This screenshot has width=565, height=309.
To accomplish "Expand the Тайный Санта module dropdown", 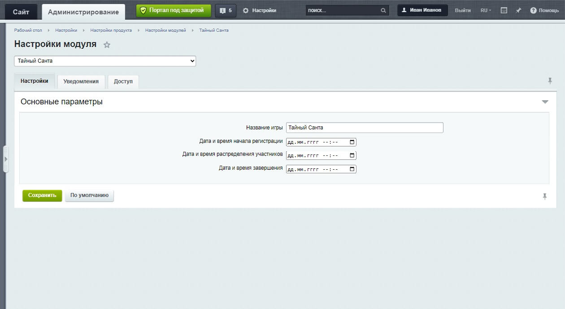I will click(x=105, y=61).
